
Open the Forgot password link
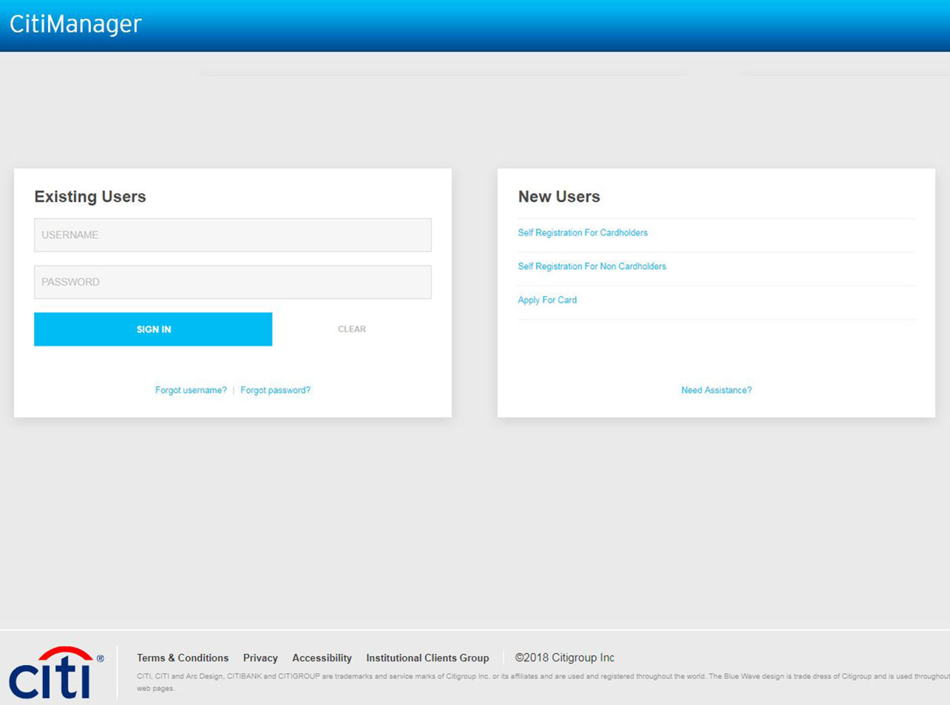[275, 390]
